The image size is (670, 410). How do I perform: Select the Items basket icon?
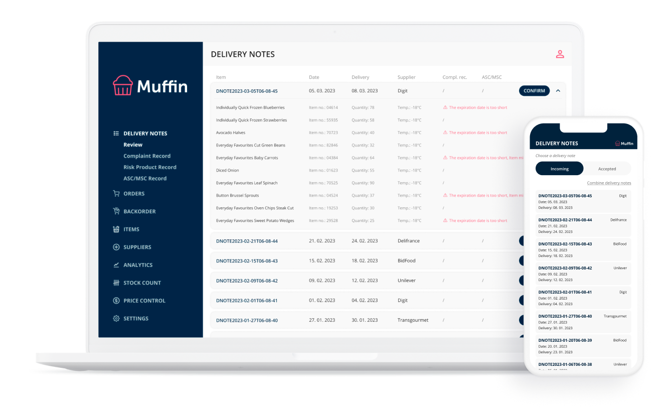(116, 229)
